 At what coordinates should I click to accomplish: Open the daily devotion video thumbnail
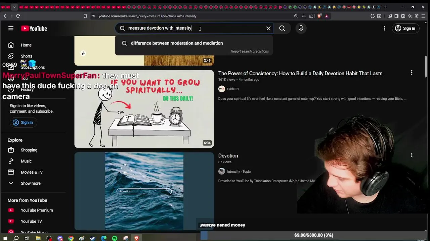144,109
